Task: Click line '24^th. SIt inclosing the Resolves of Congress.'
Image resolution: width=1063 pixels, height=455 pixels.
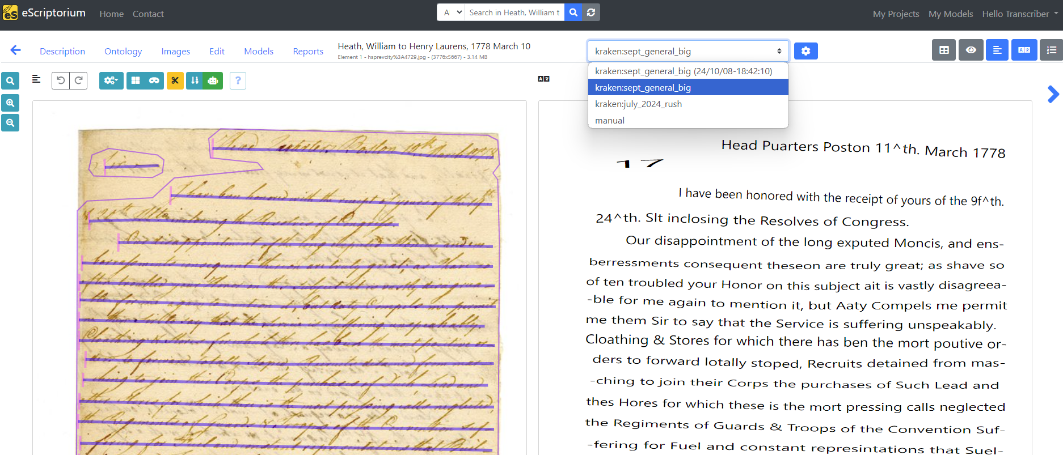Action: click(752, 219)
